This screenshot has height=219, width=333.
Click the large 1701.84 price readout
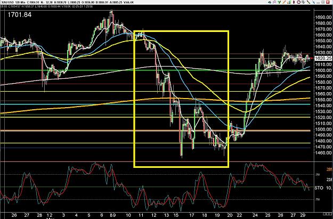(x=20, y=15)
